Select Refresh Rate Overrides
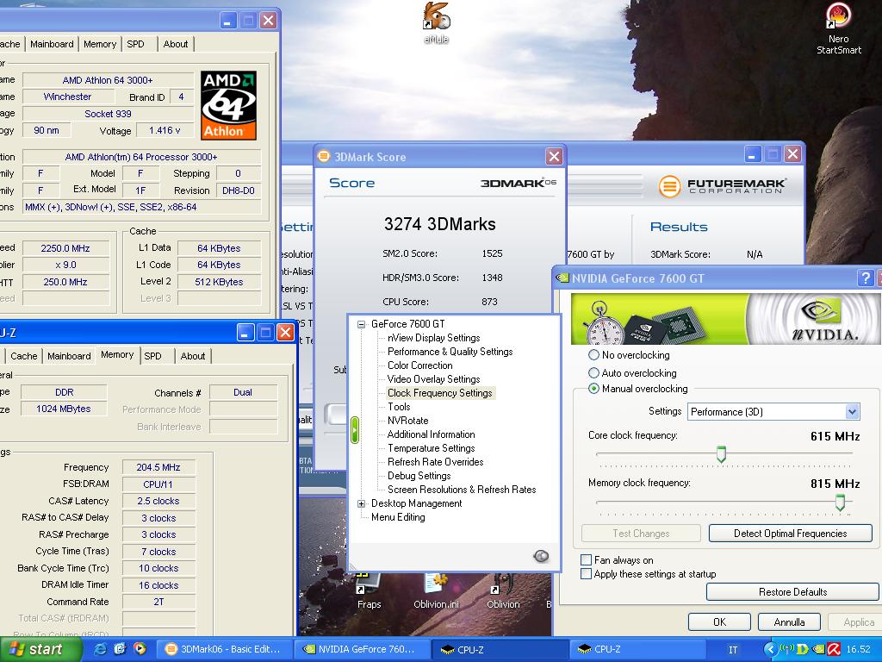Image resolution: width=882 pixels, height=662 pixels. 435,462
